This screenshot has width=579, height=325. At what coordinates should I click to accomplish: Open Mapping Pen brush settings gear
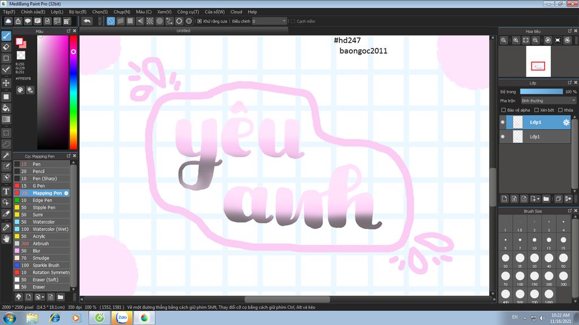(x=67, y=193)
